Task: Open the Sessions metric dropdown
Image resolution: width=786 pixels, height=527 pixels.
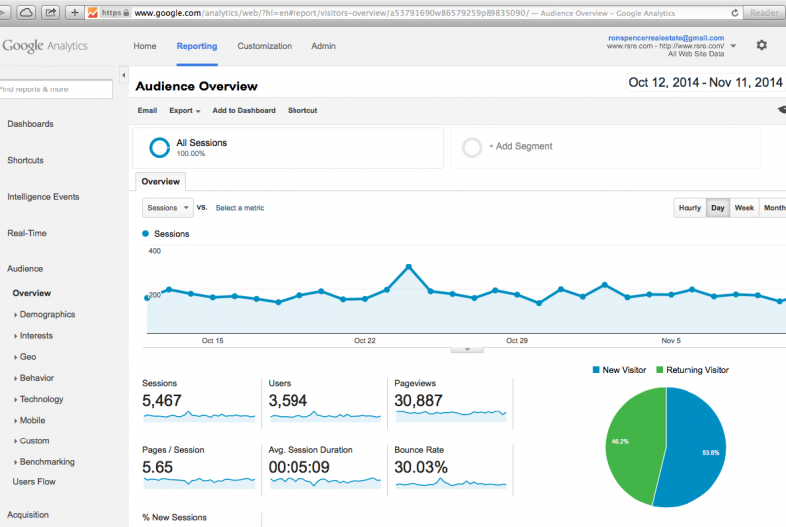Action: [167, 208]
